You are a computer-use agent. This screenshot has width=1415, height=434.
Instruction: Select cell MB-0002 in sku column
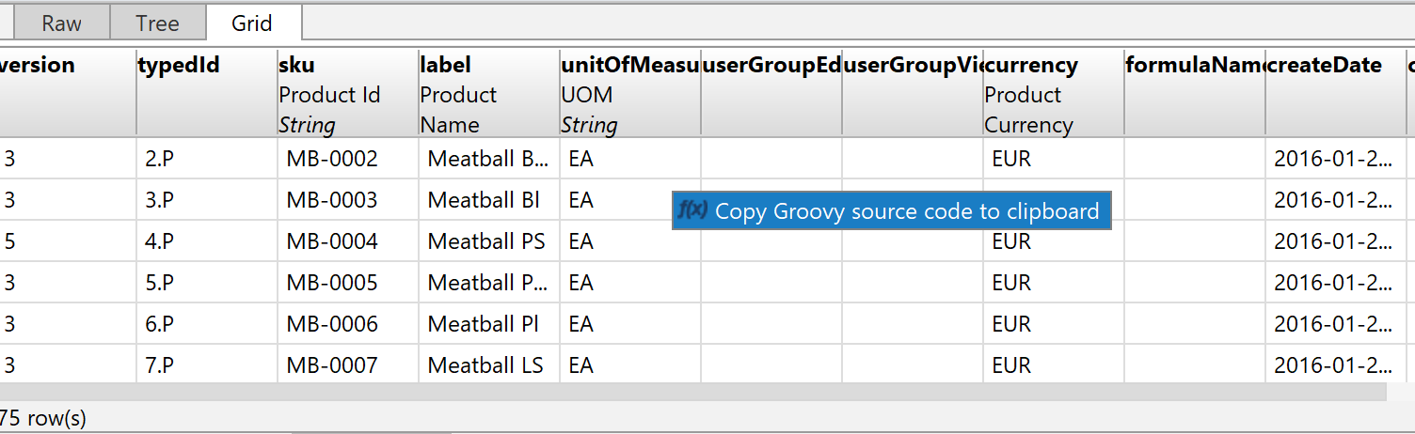(332, 159)
